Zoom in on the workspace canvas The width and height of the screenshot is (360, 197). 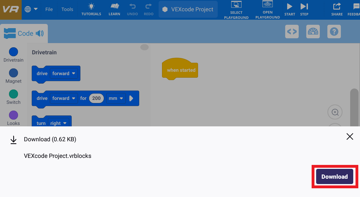click(x=335, y=112)
